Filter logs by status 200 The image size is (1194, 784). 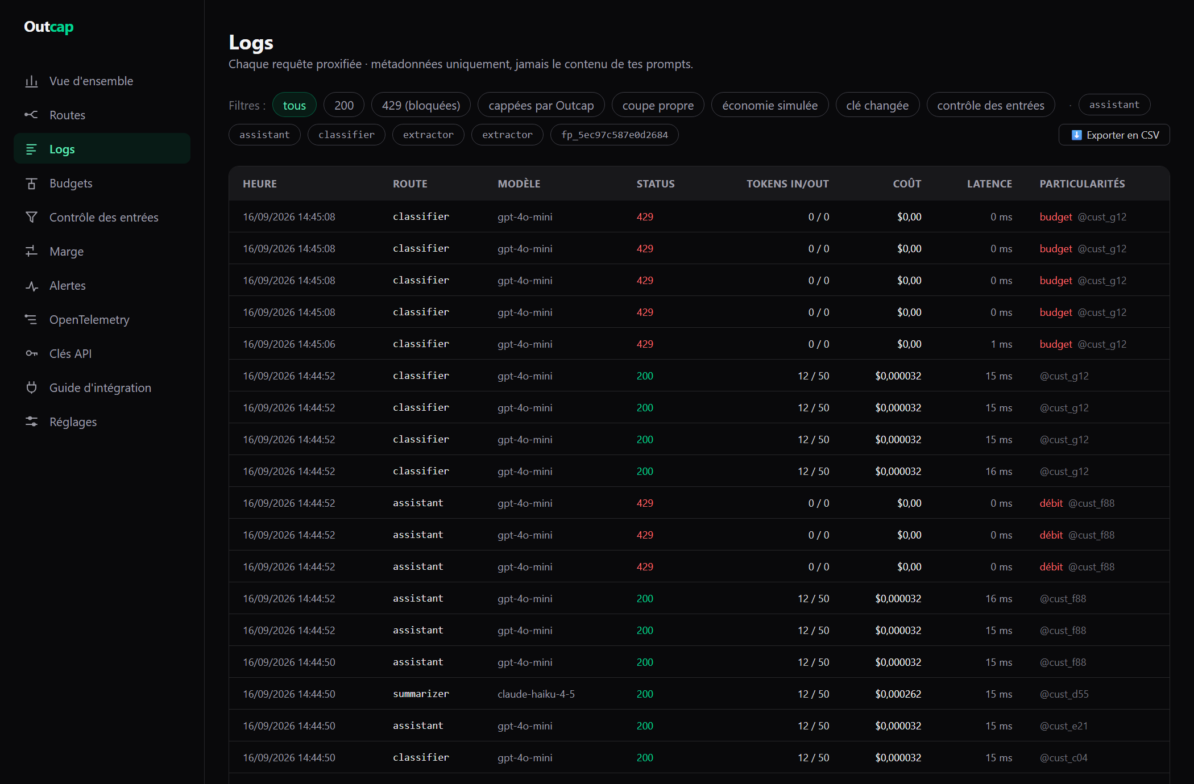coord(344,105)
